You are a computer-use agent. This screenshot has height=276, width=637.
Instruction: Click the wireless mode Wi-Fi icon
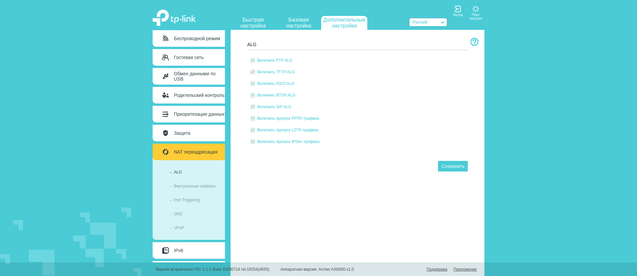click(165, 38)
